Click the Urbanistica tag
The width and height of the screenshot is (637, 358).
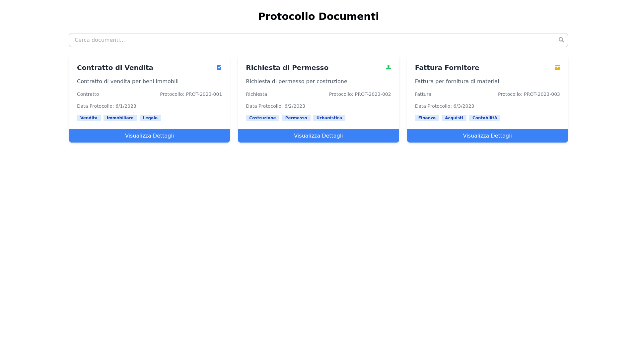point(329,118)
